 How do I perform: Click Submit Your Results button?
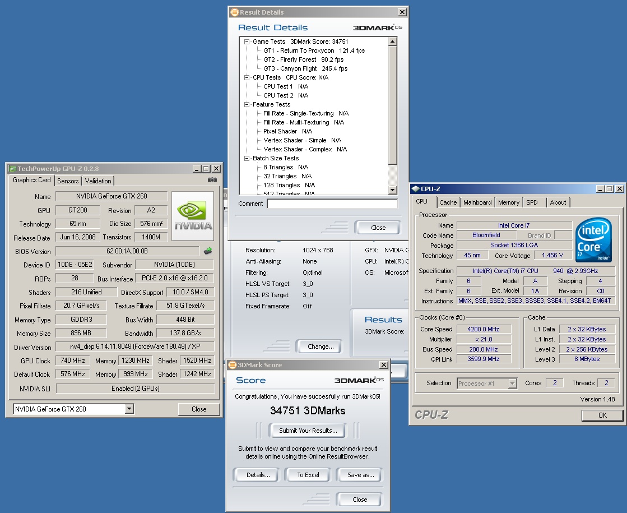pyautogui.click(x=308, y=431)
